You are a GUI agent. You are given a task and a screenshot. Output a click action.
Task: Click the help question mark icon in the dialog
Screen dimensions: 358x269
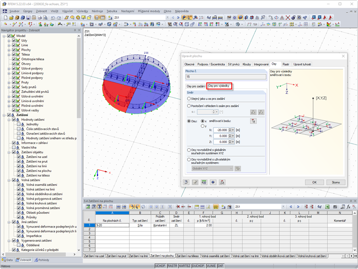tap(186, 182)
